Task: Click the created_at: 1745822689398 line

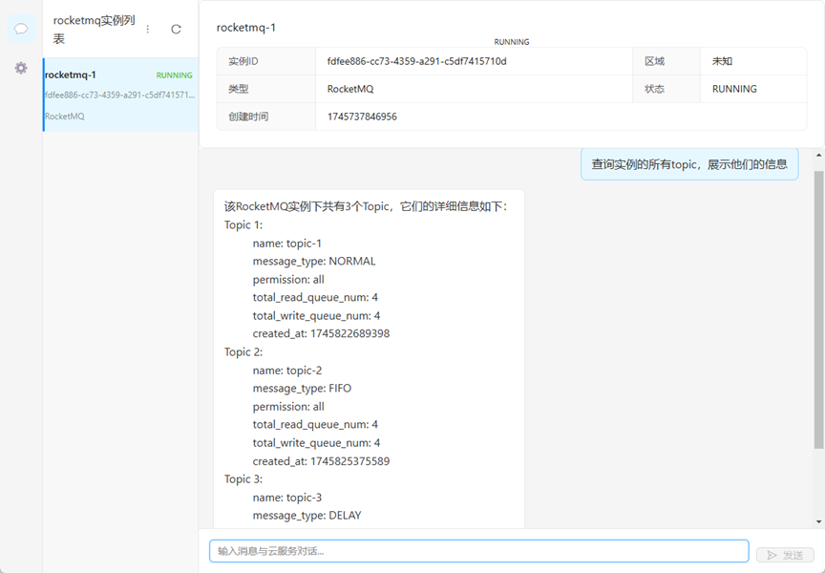Action: [x=321, y=333]
